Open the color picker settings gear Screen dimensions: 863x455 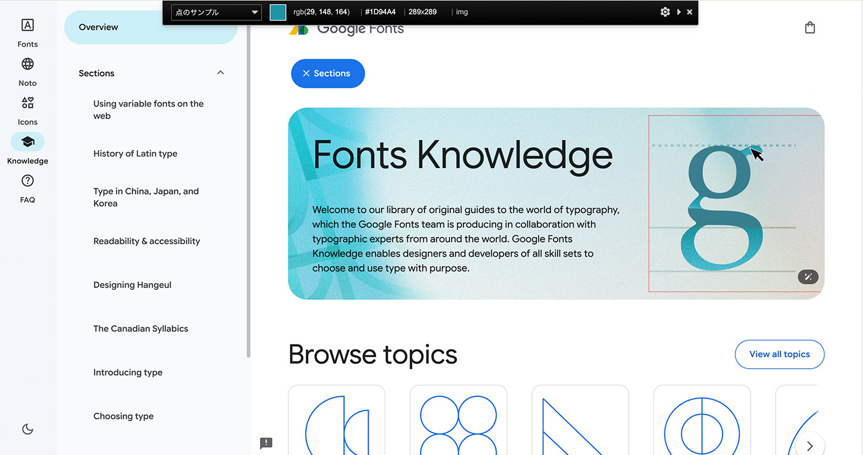(665, 12)
